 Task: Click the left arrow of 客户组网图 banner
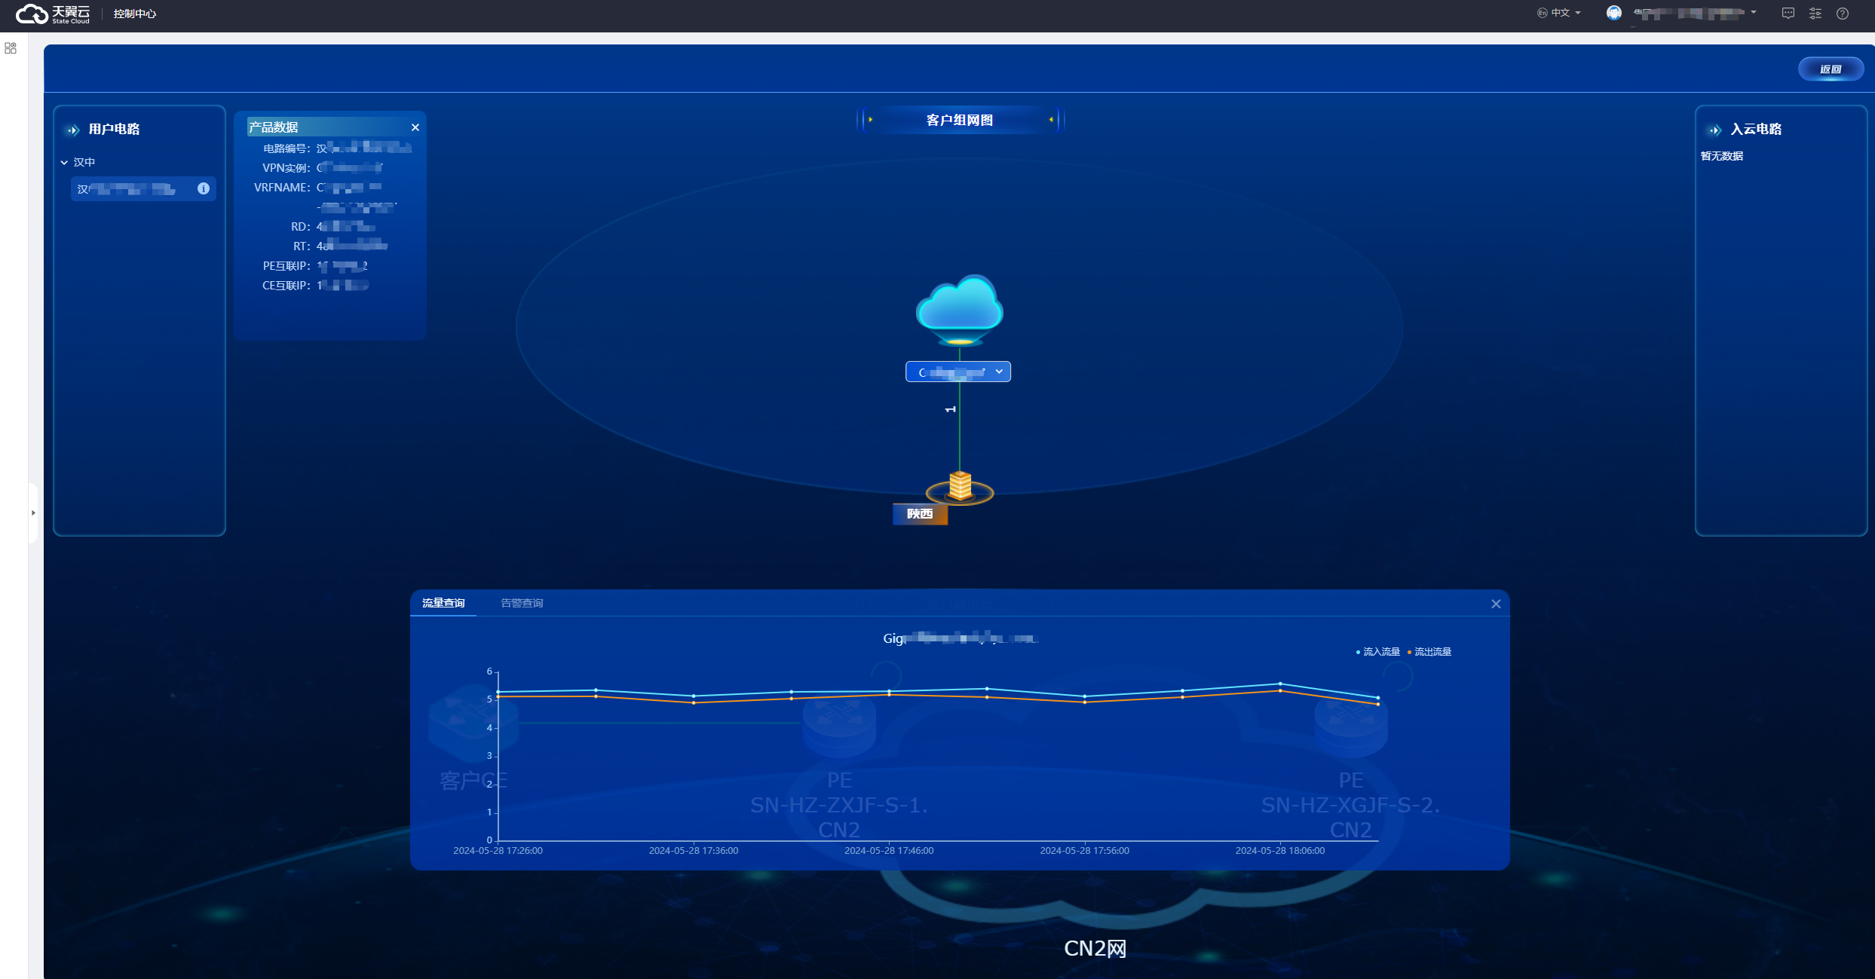[x=871, y=120]
